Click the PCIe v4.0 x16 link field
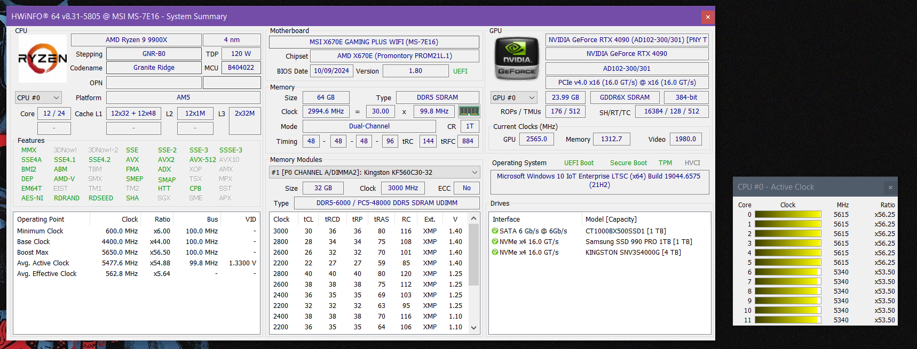The width and height of the screenshot is (917, 349). coord(627,83)
